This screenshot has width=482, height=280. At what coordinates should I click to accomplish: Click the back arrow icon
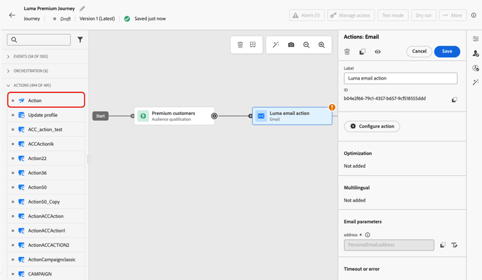tap(12, 15)
